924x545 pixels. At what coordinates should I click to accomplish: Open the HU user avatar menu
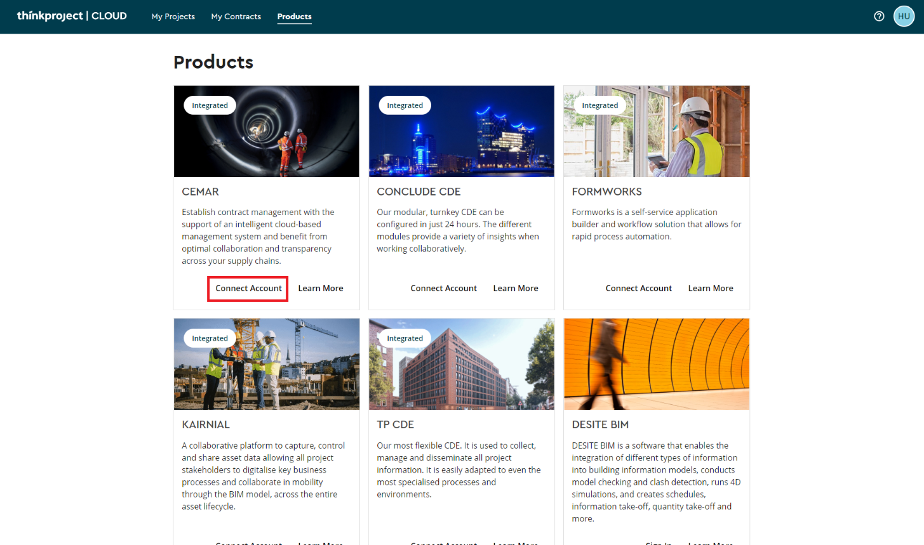click(904, 16)
